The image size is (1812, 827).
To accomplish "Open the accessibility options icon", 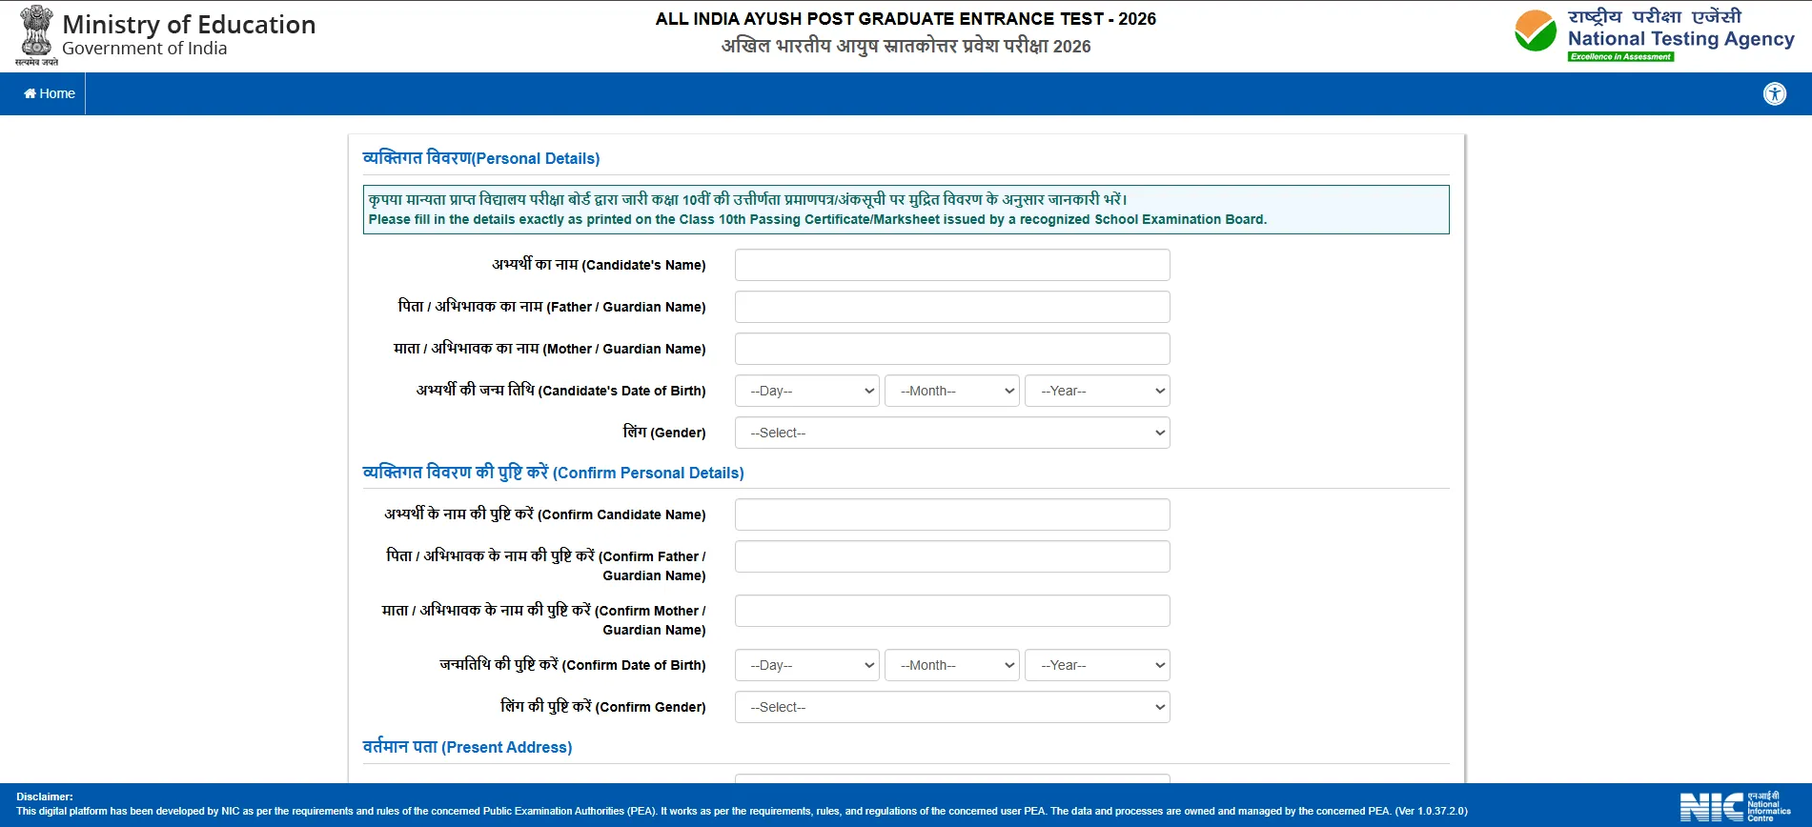I will (1774, 93).
